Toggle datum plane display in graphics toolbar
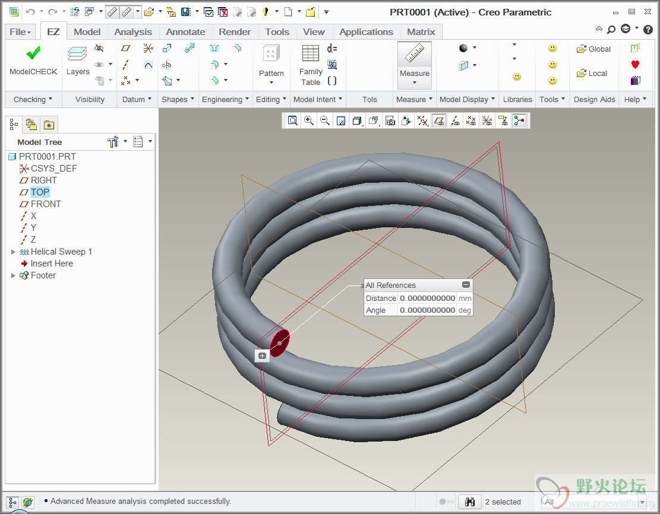The width and height of the screenshot is (660, 514). (x=439, y=120)
